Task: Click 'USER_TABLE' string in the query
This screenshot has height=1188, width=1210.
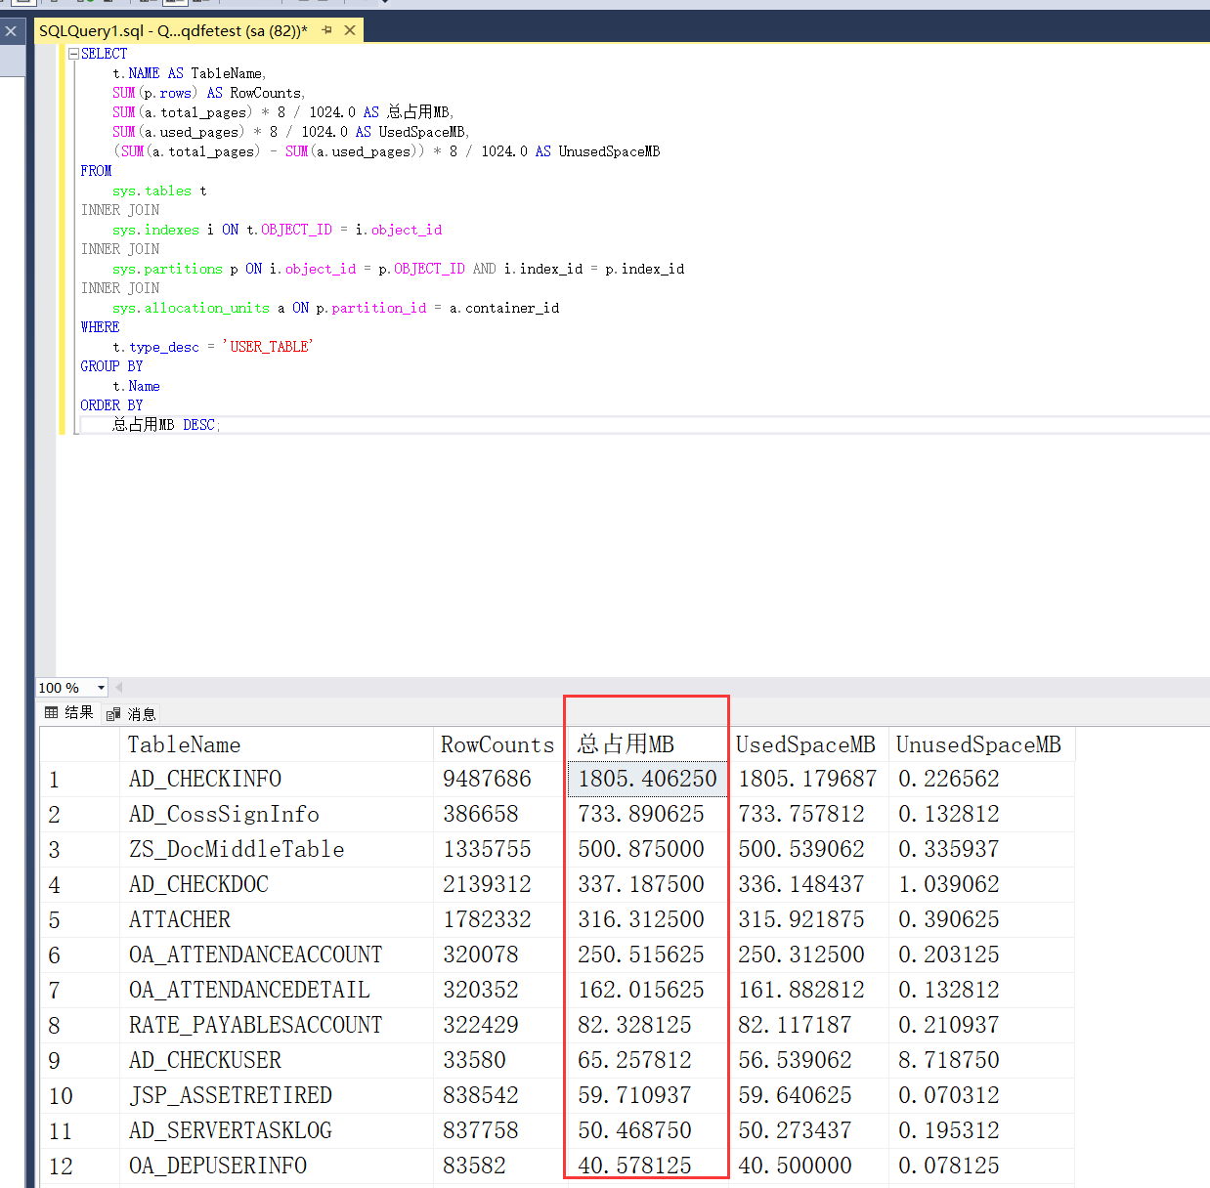Action: click(x=268, y=346)
